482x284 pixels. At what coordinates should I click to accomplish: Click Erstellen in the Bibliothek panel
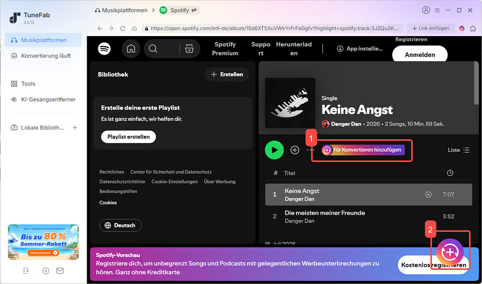point(227,74)
